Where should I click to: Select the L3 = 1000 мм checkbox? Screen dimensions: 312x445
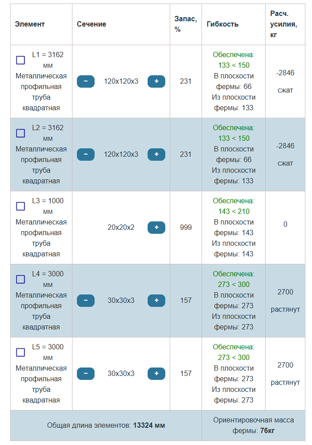click(x=20, y=206)
